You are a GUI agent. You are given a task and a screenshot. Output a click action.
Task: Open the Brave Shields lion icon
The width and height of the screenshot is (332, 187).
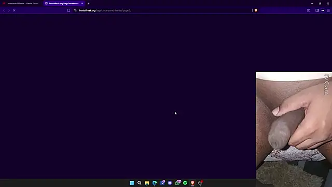(x=256, y=10)
